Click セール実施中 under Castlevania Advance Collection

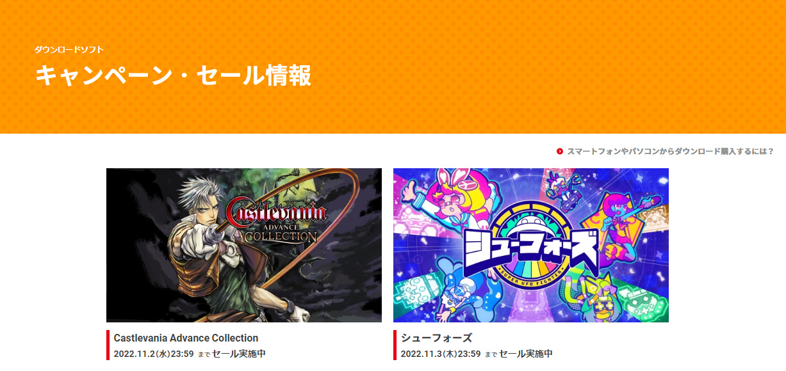pyautogui.click(x=239, y=354)
